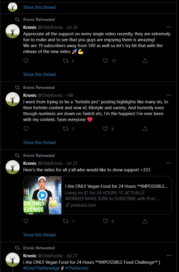Reply to the vegan video link tweet
Viewport: 179px width, 272px height.
[26, 221]
